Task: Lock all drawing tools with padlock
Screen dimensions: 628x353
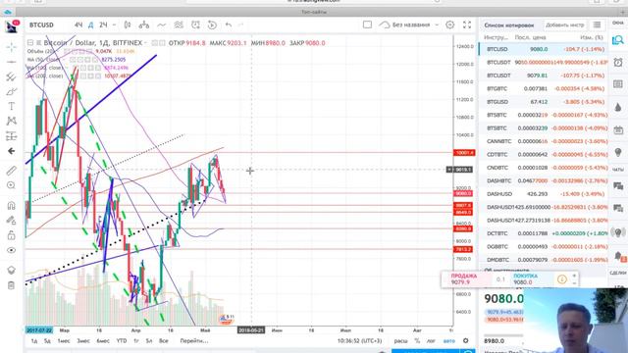Action: click(11, 235)
